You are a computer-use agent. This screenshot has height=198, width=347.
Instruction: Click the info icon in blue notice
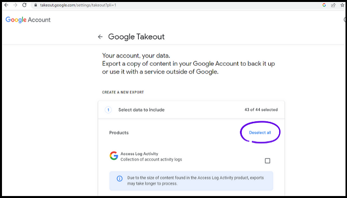119,179
